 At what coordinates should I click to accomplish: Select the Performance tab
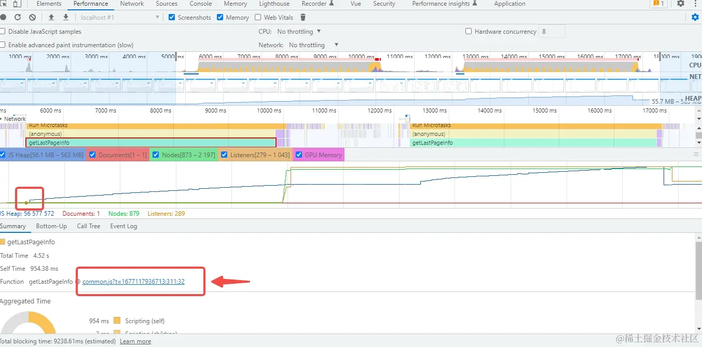point(91,4)
